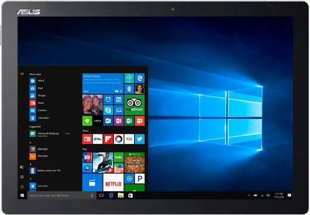Viewport: 310px width, 215px height.
Task: Open the Action Center notification icon
Action: pos(289,195)
